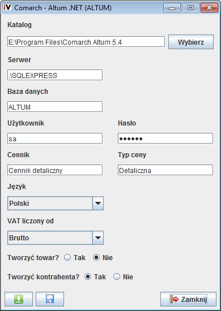
Task: Select Tak for Tworzyć towar
Action: tap(67, 258)
